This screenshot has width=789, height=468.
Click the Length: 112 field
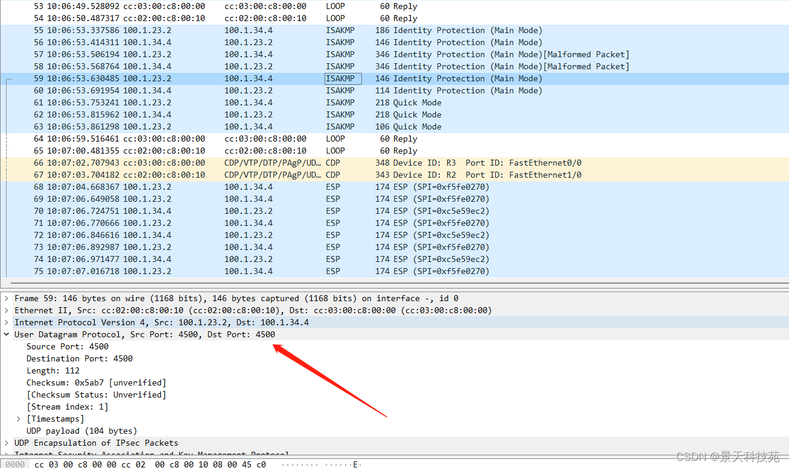click(x=53, y=370)
